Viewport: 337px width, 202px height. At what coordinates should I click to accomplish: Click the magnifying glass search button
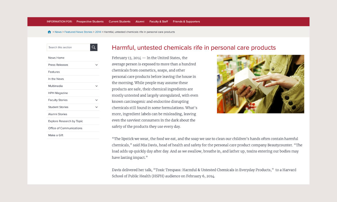click(94, 47)
